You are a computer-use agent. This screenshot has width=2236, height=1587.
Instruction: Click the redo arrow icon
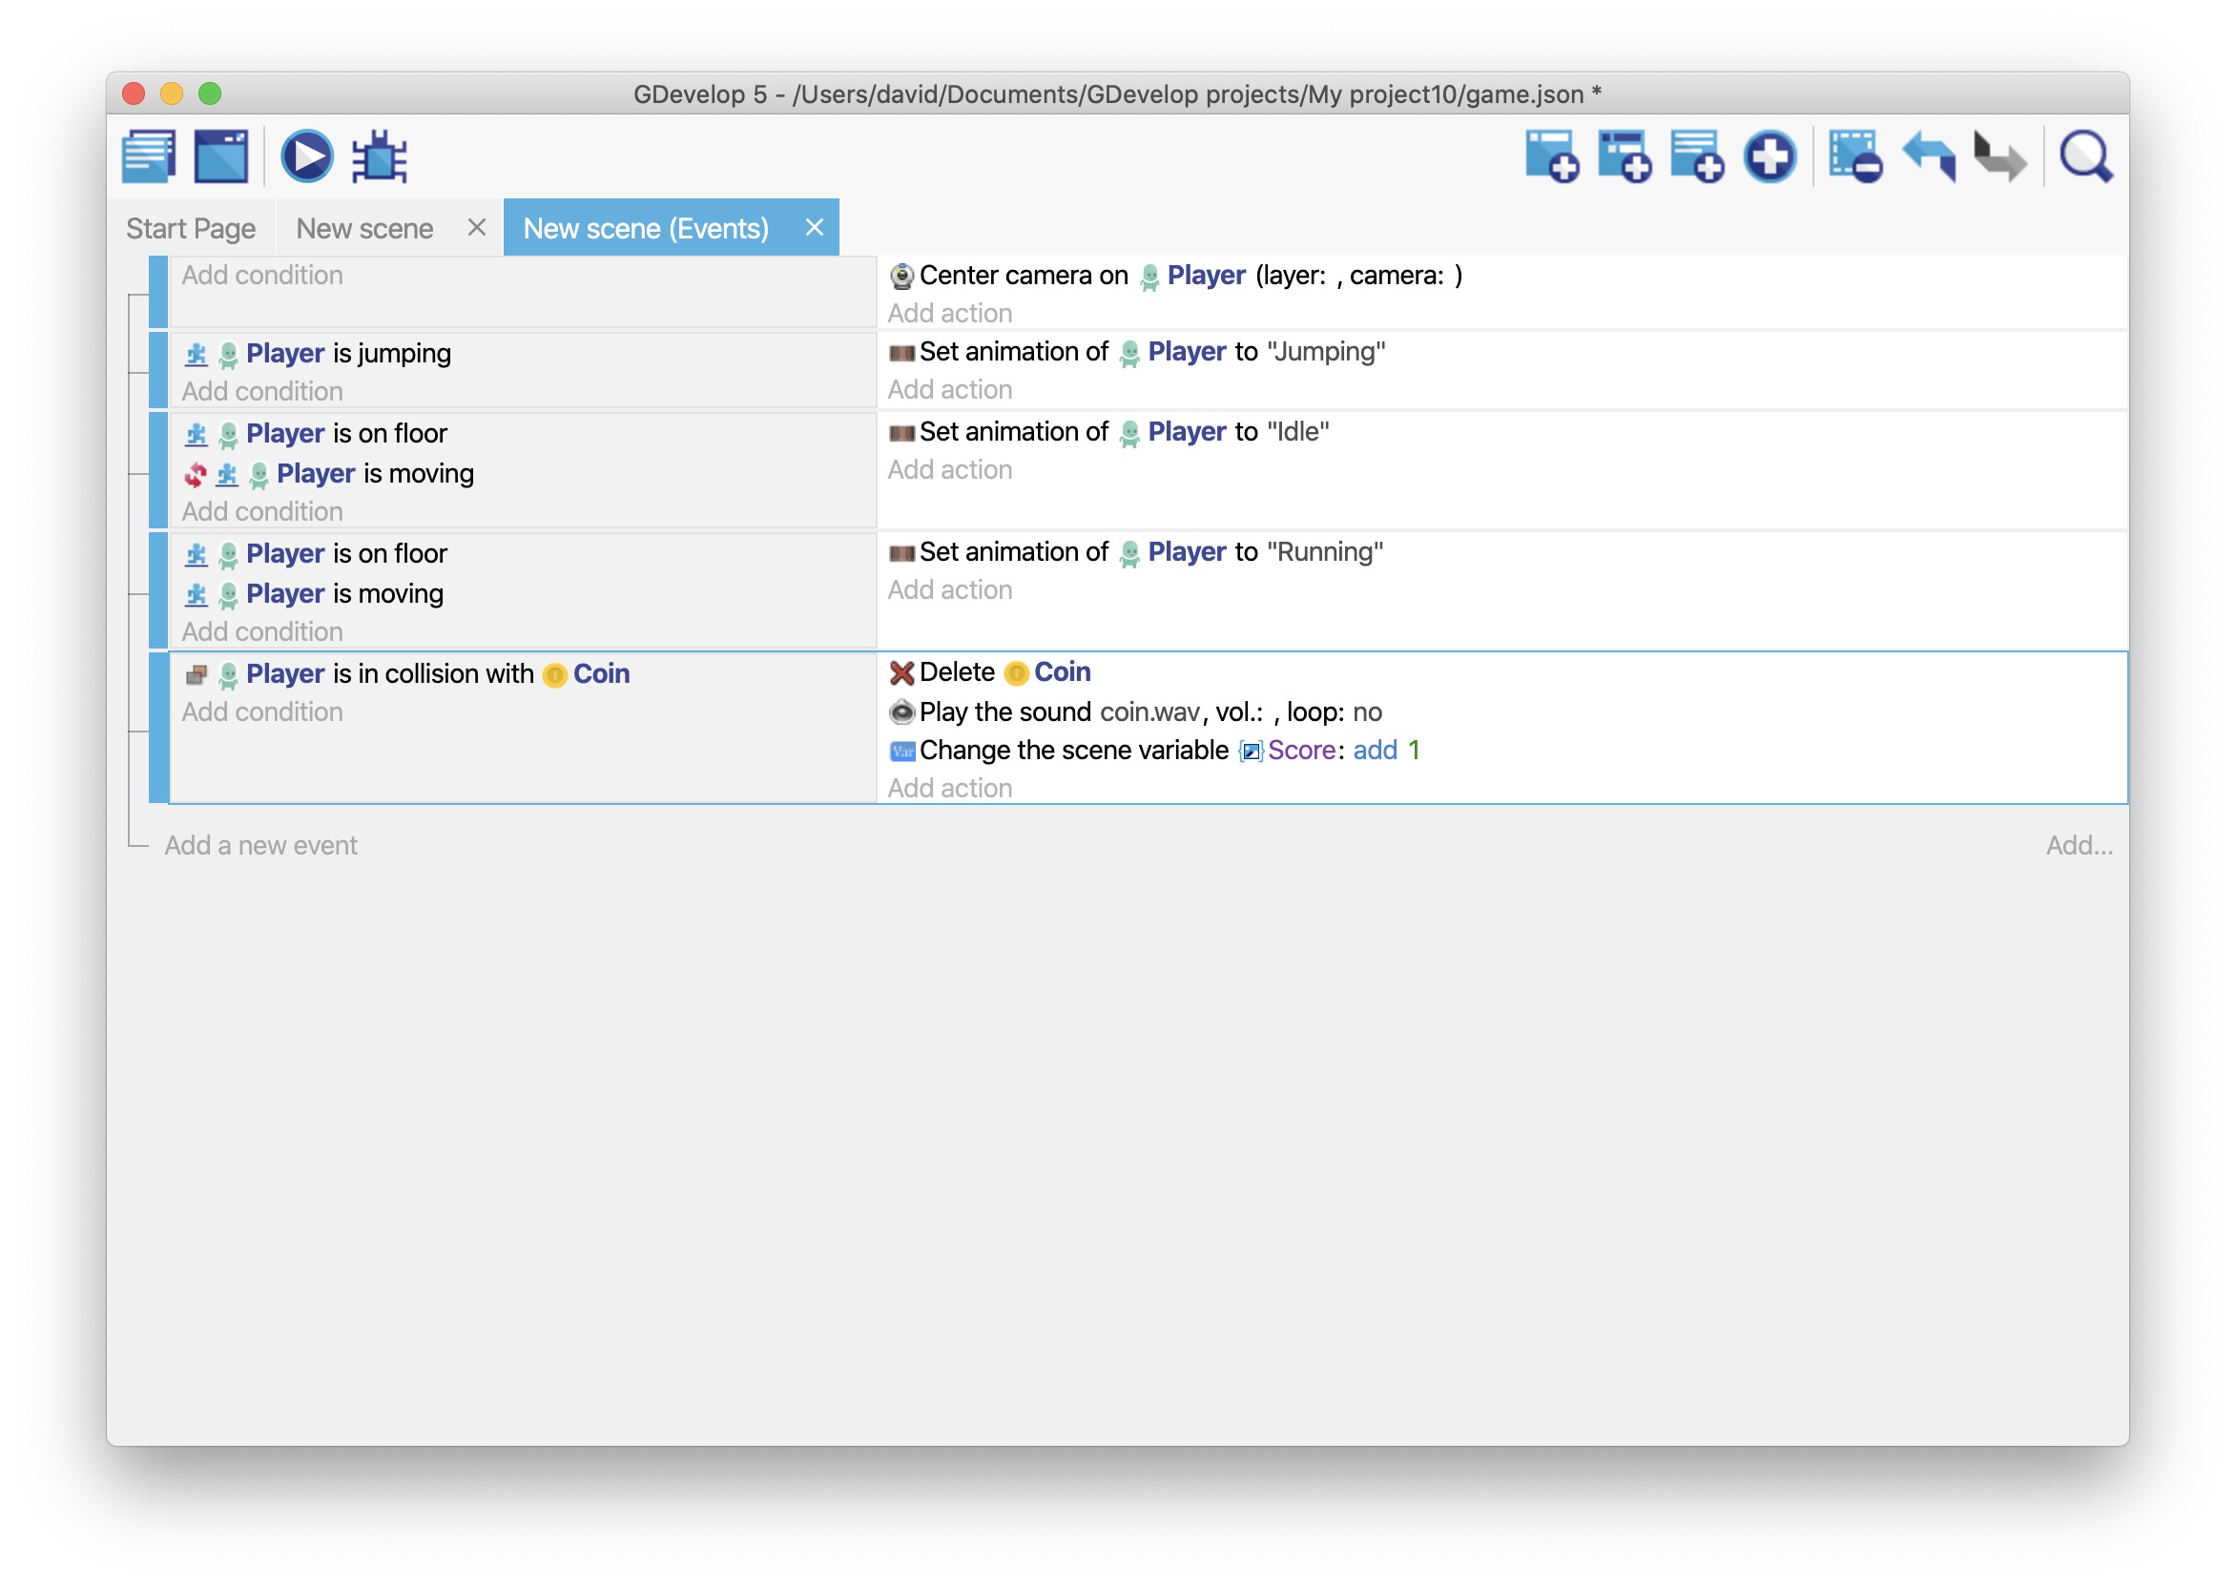click(x=1998, y=156)
